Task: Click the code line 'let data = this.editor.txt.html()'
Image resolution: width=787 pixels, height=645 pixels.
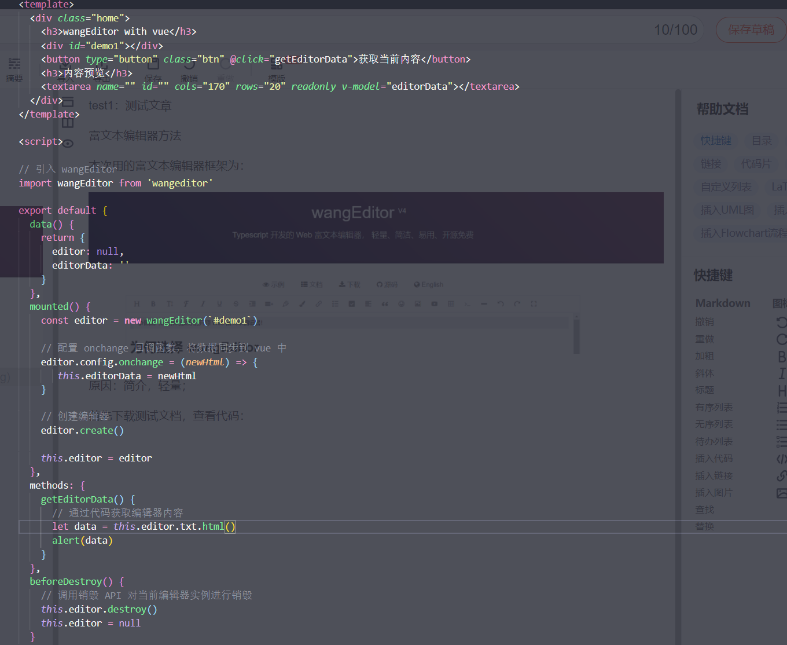Action: point(144,526)
